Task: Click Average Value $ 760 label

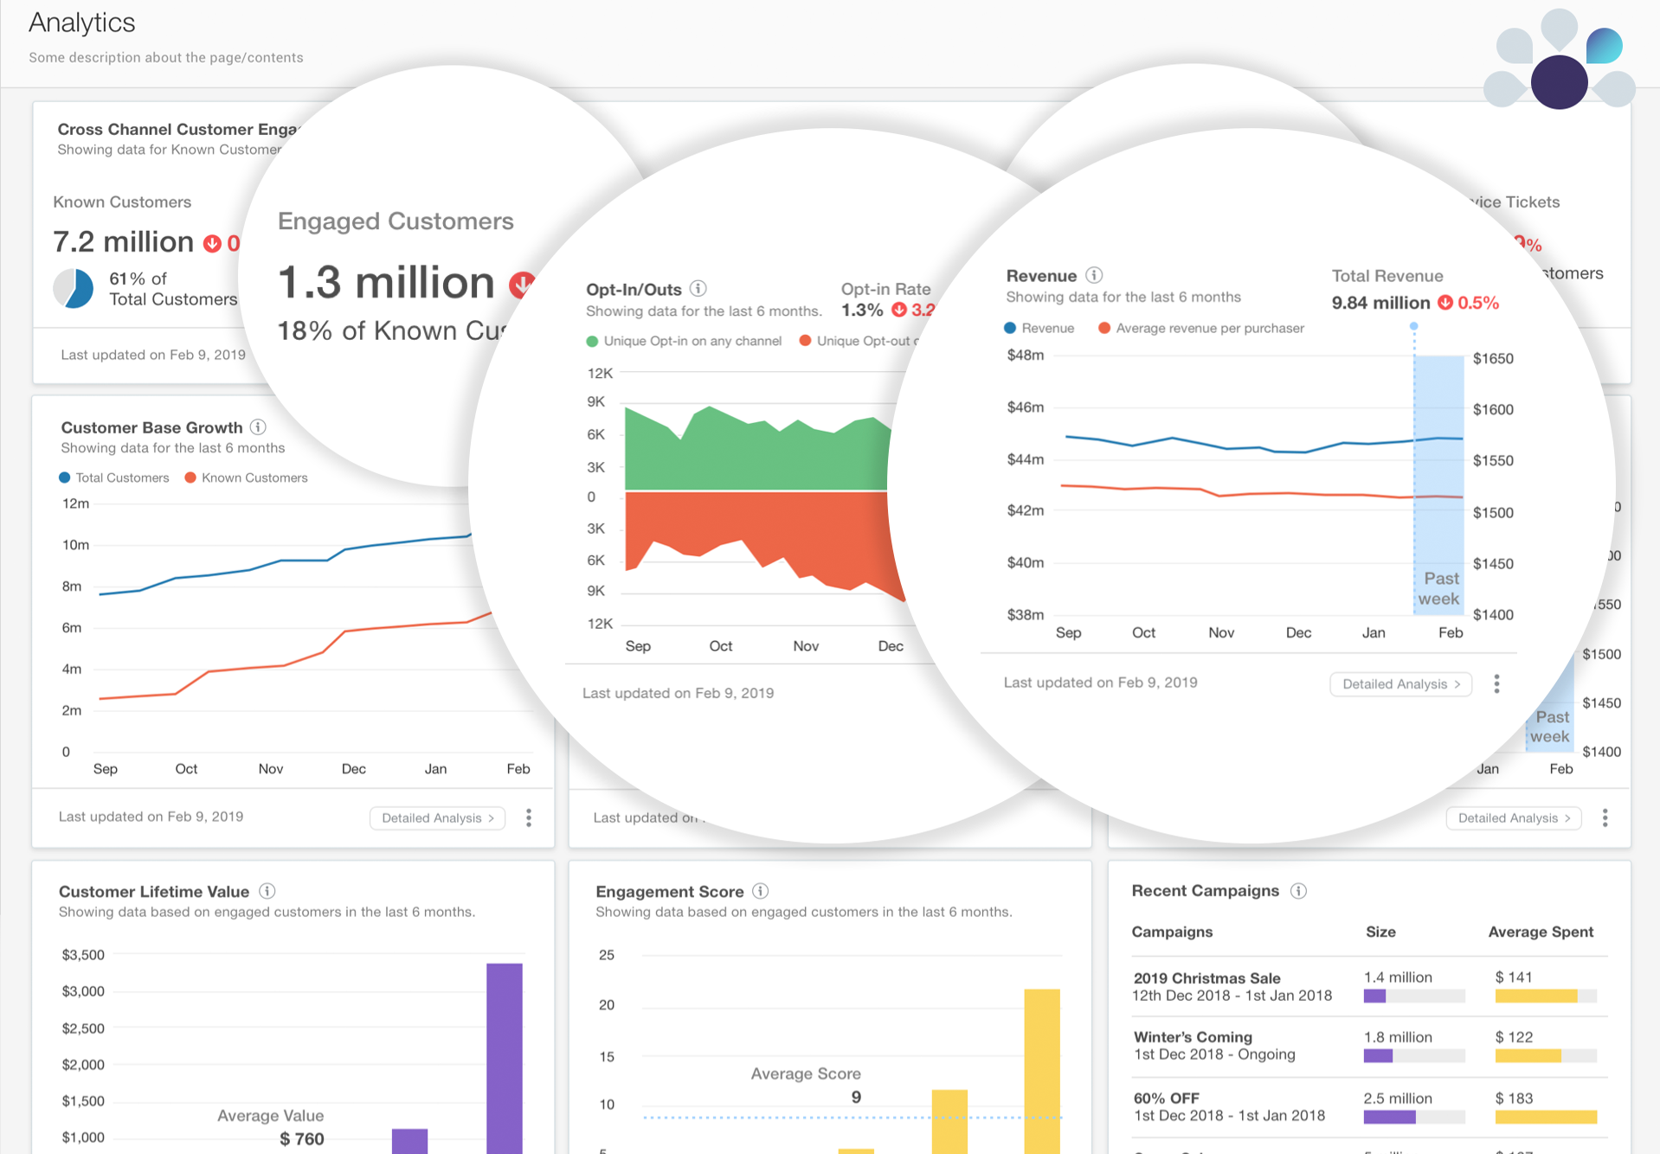Action: pos(271,1127)
